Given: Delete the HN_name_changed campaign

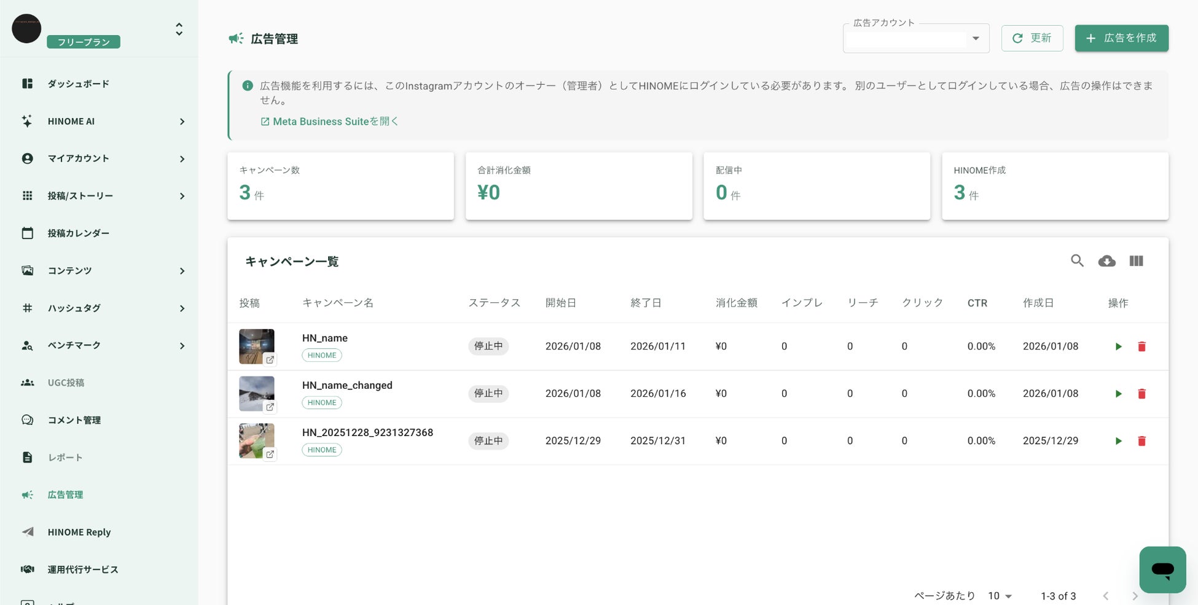Looking at the screenshot, I should (x=1141, y=394).
